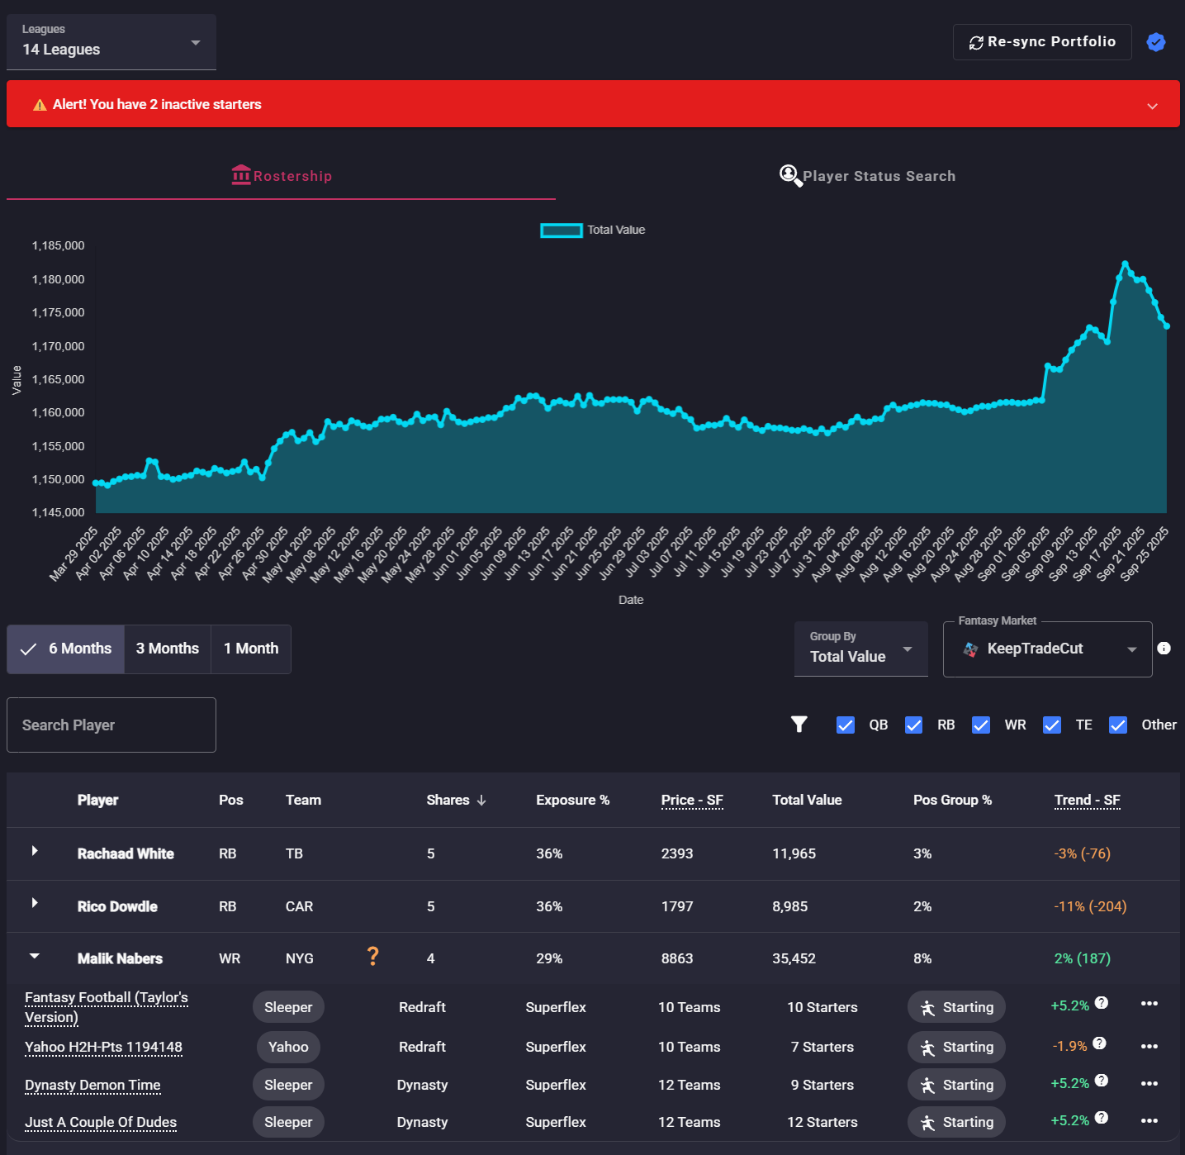Click the Fantasy Market info icon
This screenshot has height=1155, width=1185.
[1164, 649]
